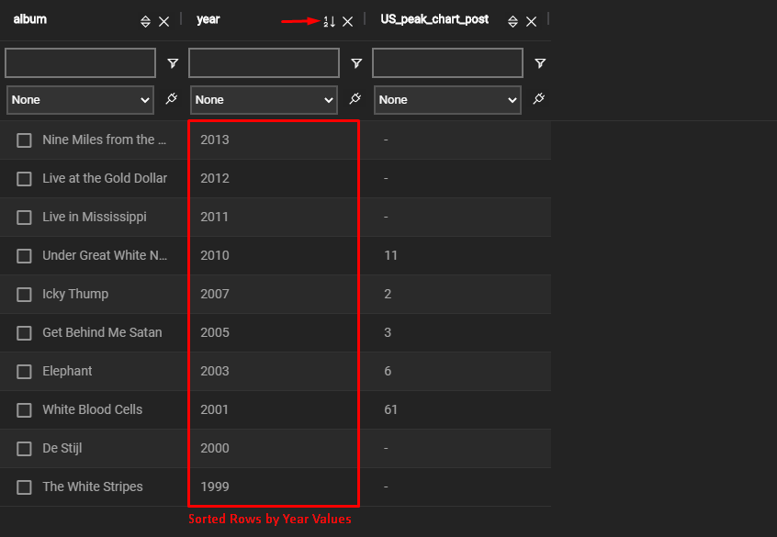Select the Elephant row checkbox
Image resolution: width=777 pixels, height=537 pixels.
tap(24, 372)
